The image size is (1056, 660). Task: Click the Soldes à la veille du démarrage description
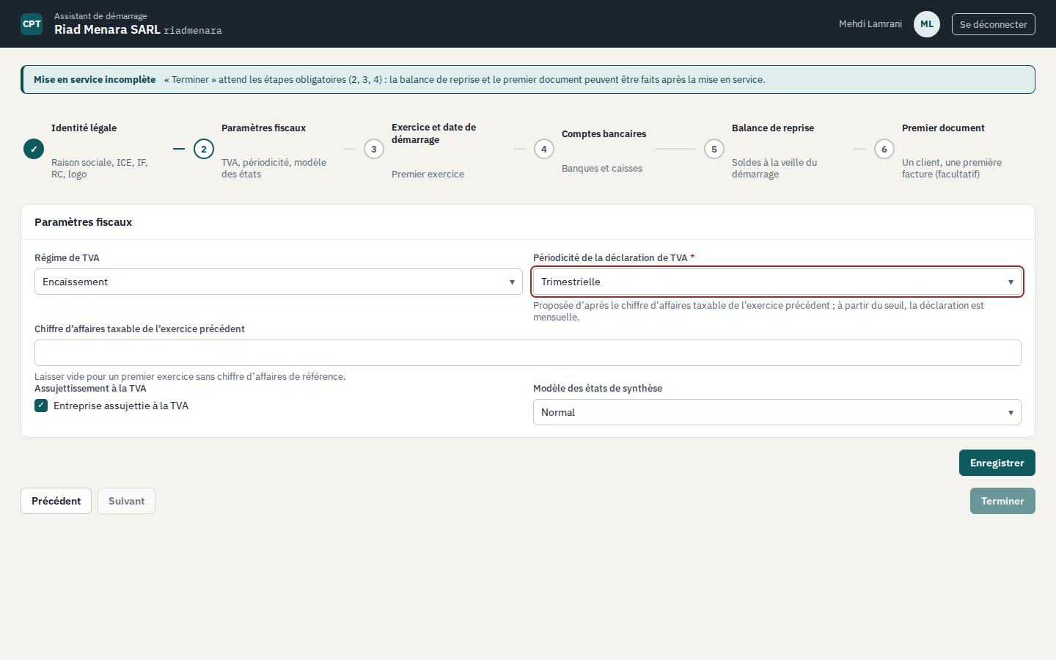pos(774,168)
